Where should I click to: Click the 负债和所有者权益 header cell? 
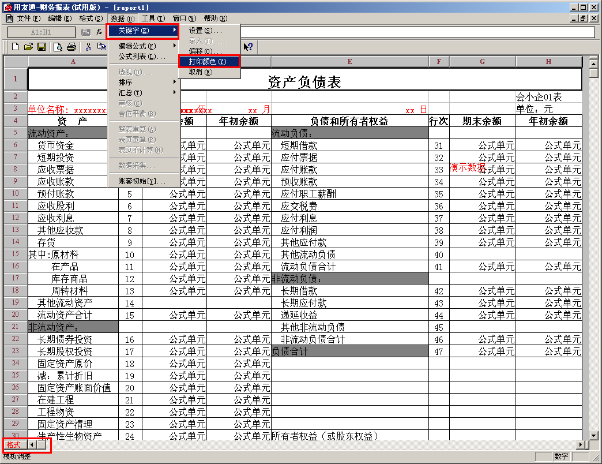tap(350, 121)
